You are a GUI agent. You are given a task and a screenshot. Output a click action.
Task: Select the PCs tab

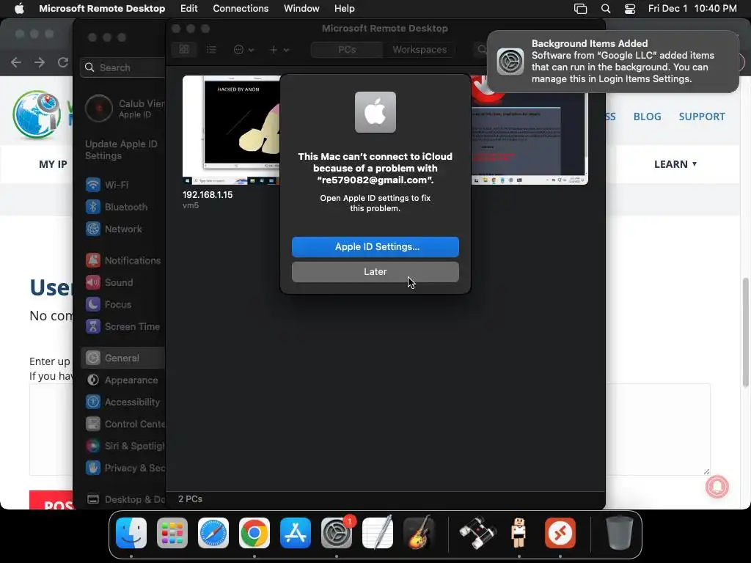[x=347, y=49]
